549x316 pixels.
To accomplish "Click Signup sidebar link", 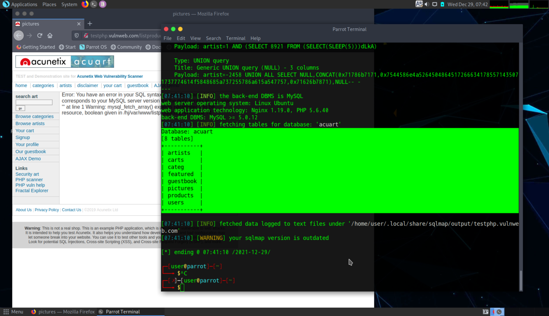I will click(x=22, y=137).
